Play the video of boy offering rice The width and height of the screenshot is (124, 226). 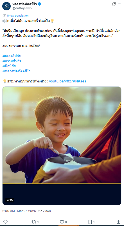pyautogui.click(x=62, y=146)
